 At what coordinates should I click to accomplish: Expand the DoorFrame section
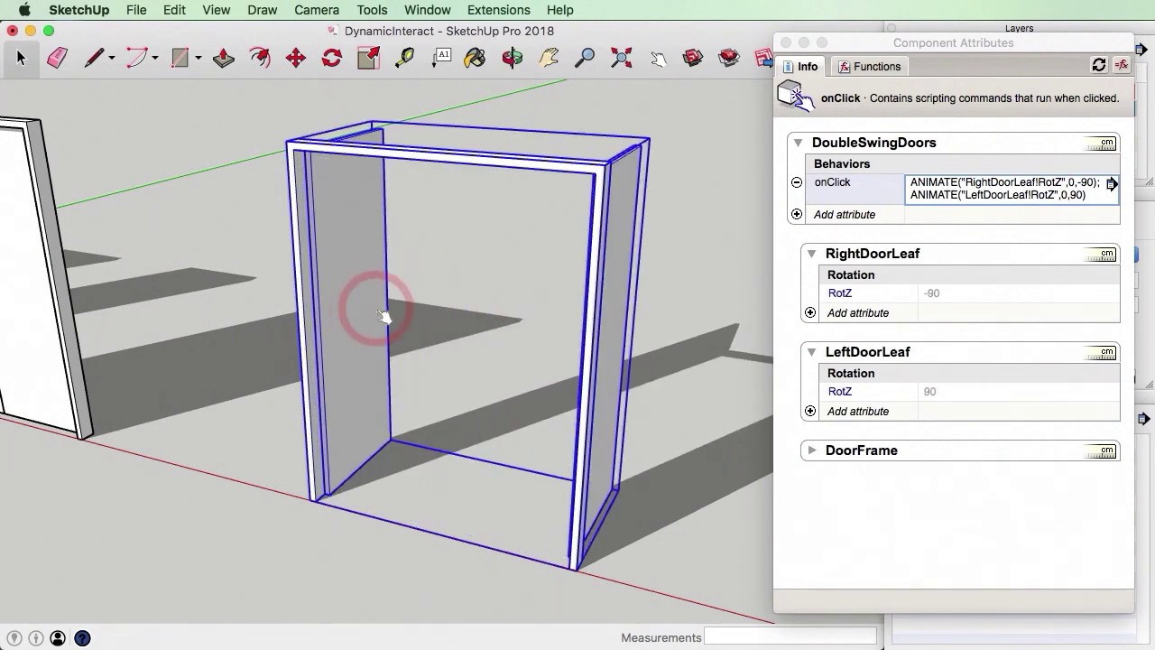(x=811, y=450)
